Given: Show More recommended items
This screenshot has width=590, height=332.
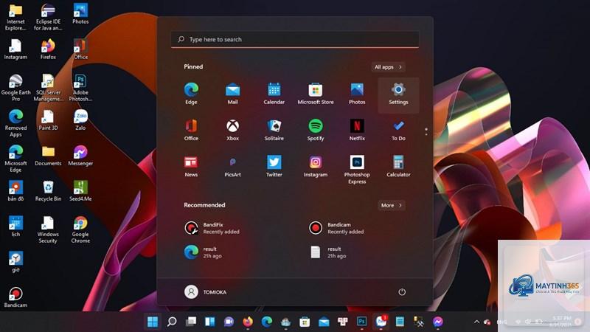Looking at the screenshot, I should click(x=392, y=205).
